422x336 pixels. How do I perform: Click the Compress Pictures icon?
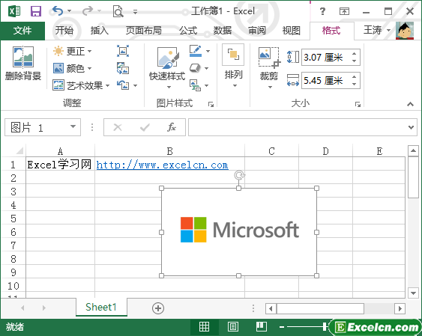click(x=123, y=51)
